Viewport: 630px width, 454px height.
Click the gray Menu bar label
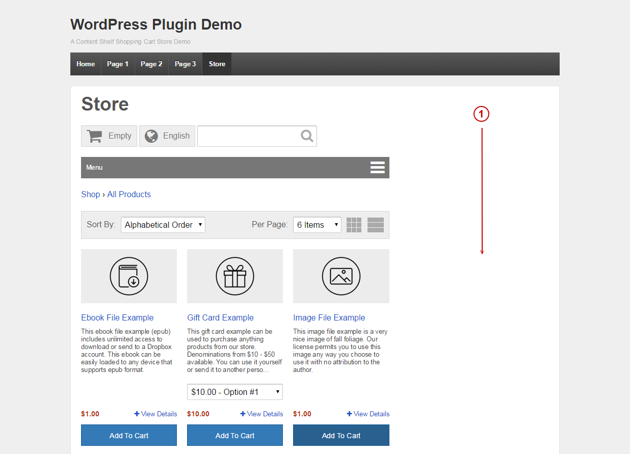(94, 168)
